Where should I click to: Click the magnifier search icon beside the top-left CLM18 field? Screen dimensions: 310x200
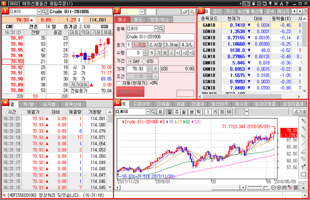[44, 11]
